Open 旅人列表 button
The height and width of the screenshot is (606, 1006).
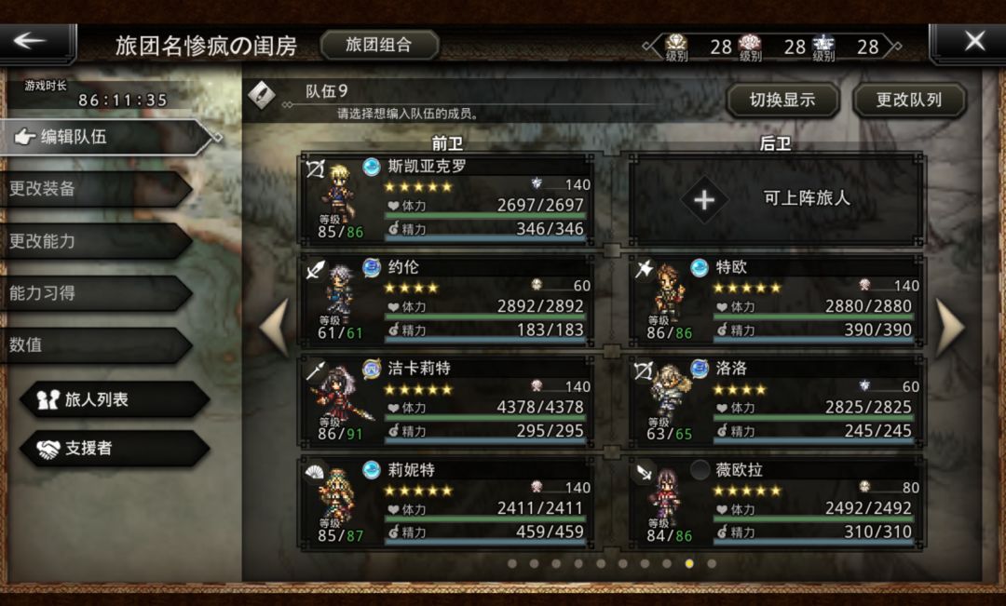pos(115,399)
